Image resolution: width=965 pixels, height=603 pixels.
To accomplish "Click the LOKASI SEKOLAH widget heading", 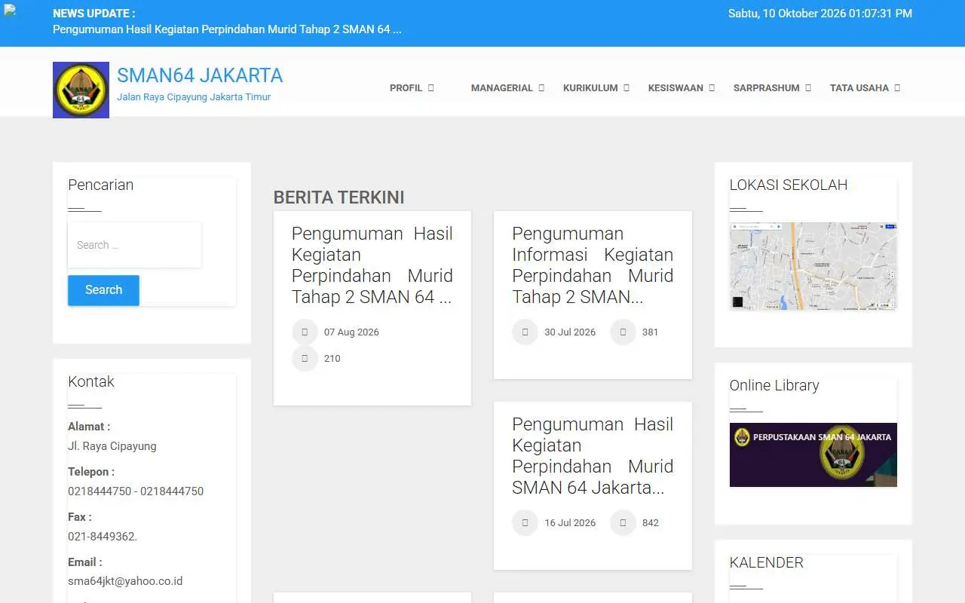I will pyautogui.click(x=789, y=185).
